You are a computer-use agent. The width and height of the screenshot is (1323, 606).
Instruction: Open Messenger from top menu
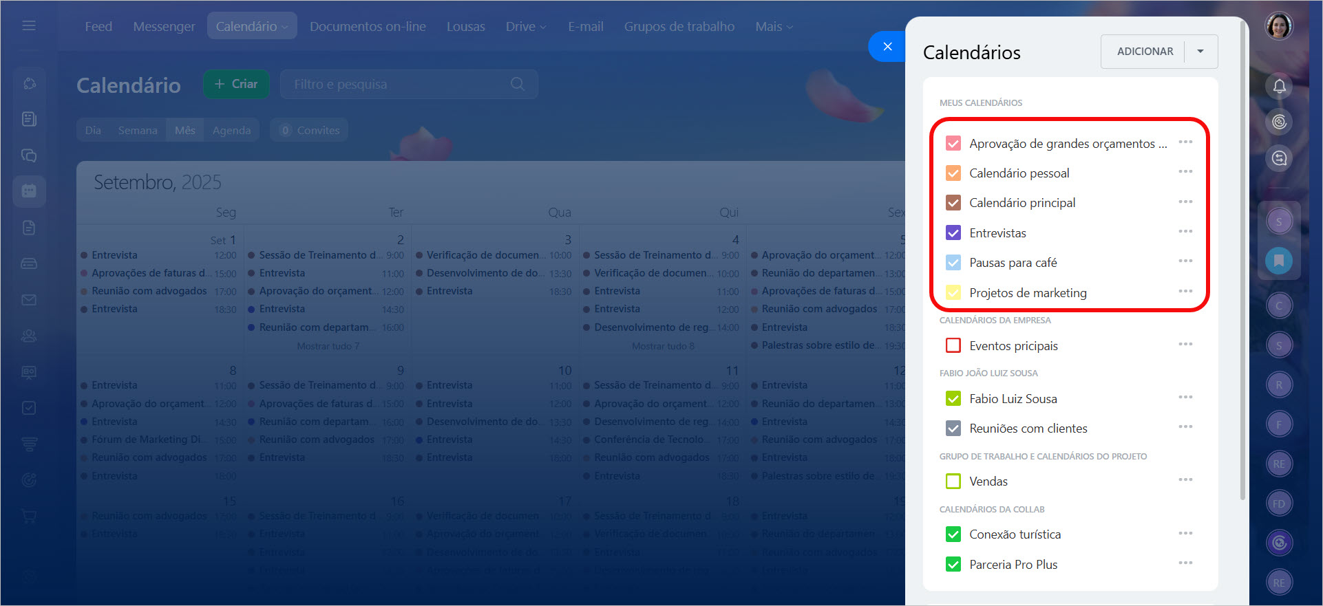click(164, 27)
